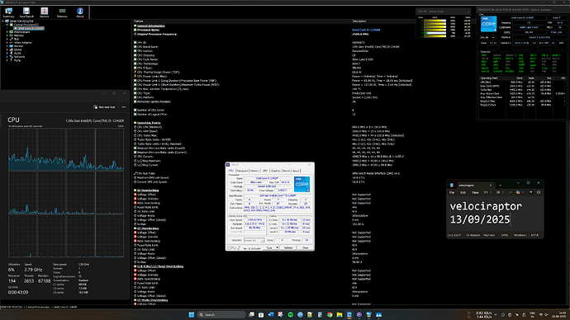Open Spotify from the taskbar
This screenshot has height=320, width=570.
tap(291, 314)
